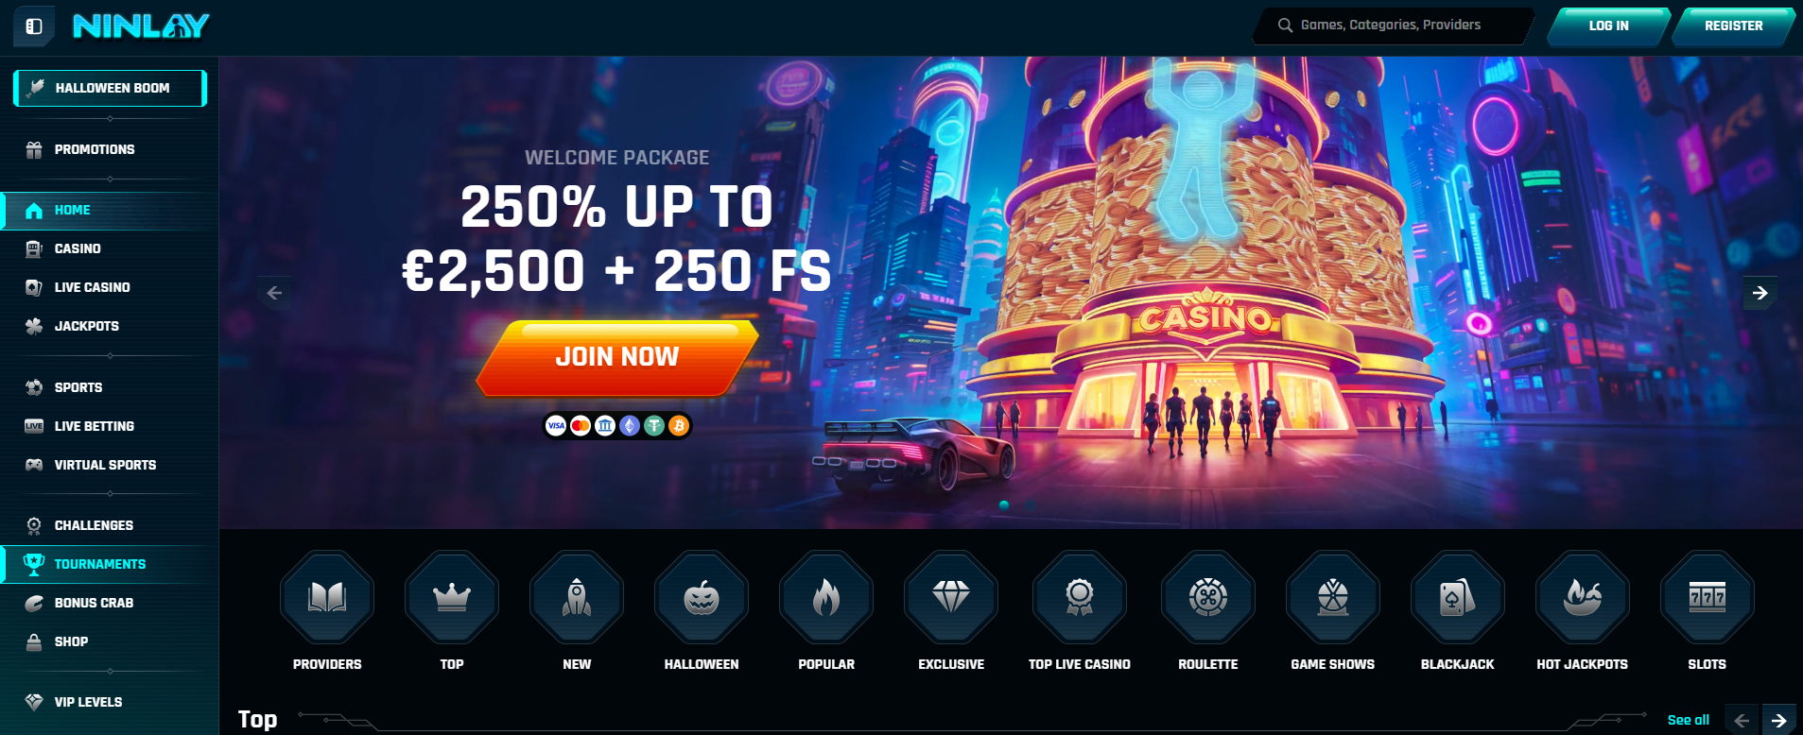Select second banner carousel dot
Viewport: 1803px width, 735px height.
click(1030, 505)
